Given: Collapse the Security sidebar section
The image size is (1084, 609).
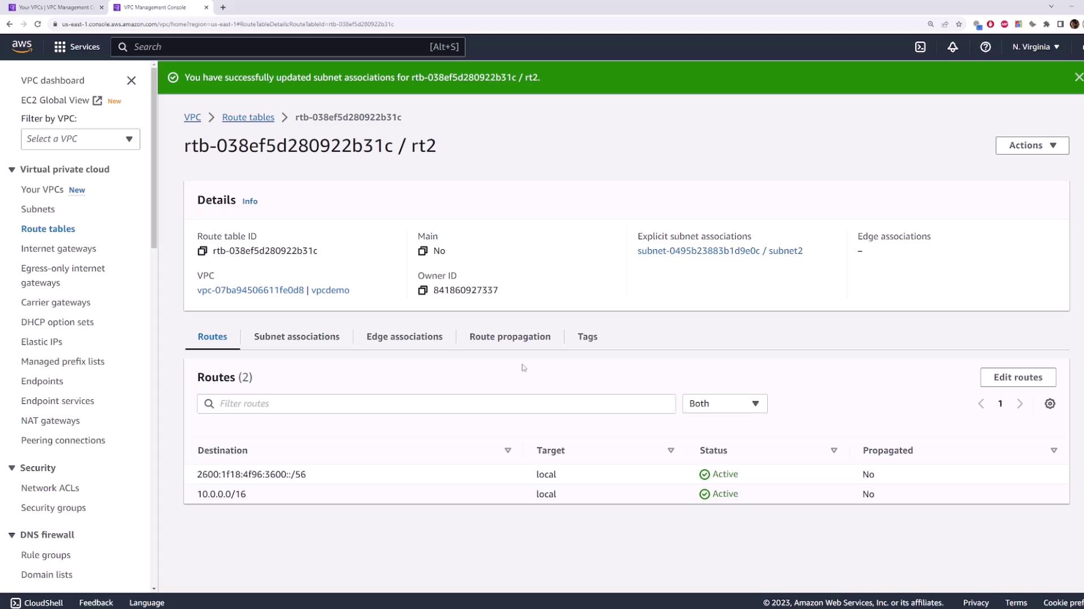Looking at the screenshot, I should click(12, 468).
